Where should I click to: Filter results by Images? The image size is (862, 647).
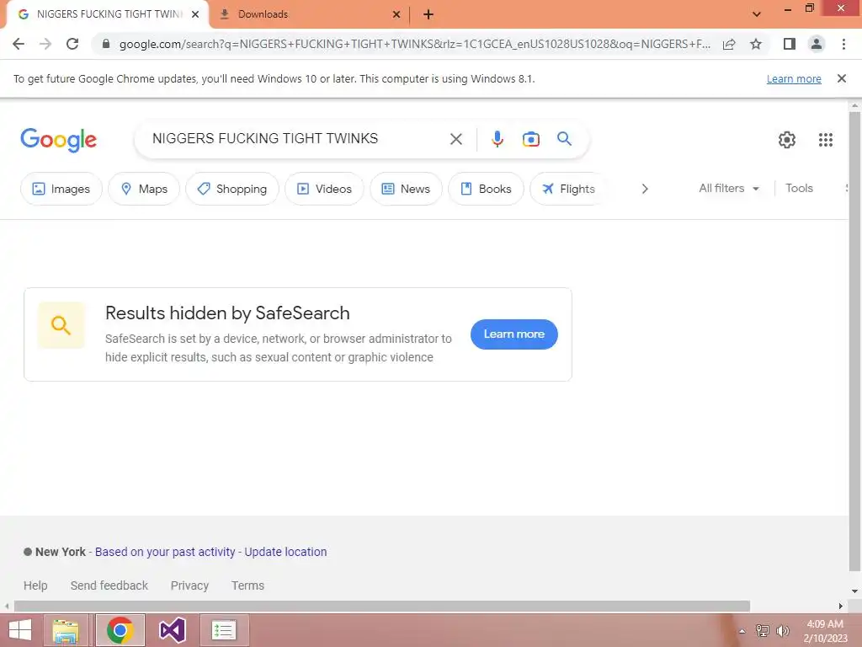coord(61,189)
